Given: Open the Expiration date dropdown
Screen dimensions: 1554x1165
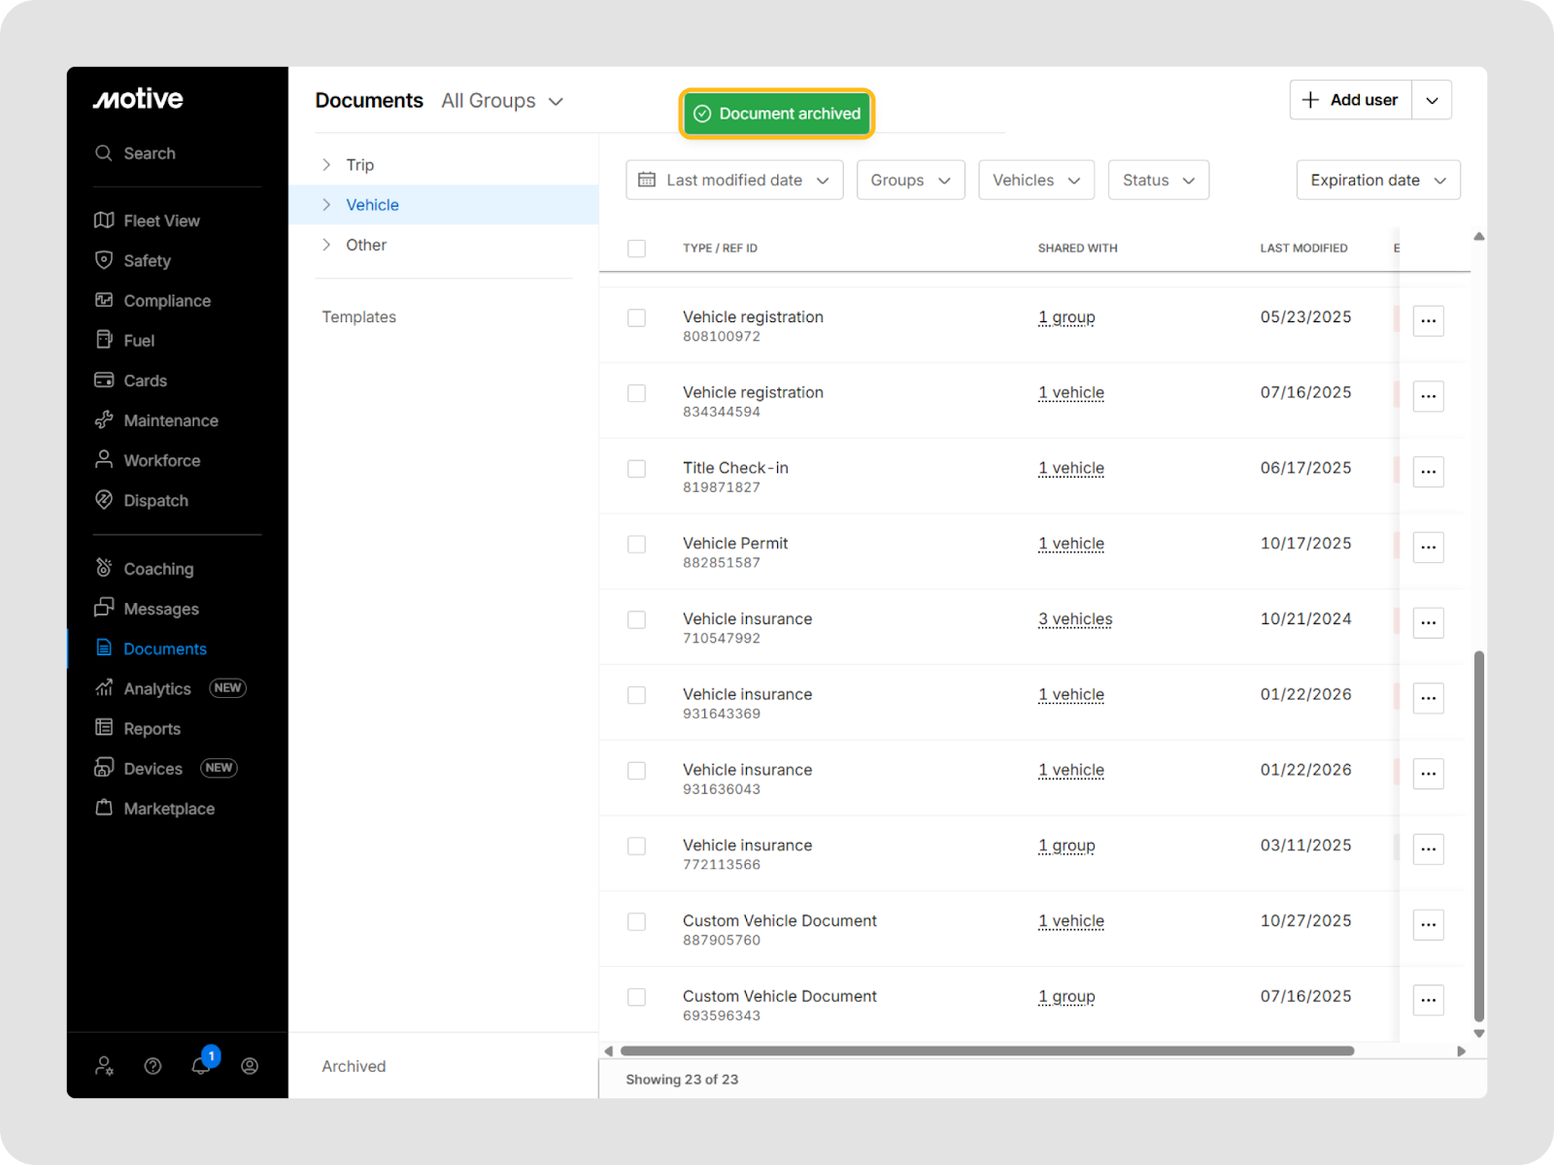Looking at the screenshot, I should (1377, 181).
